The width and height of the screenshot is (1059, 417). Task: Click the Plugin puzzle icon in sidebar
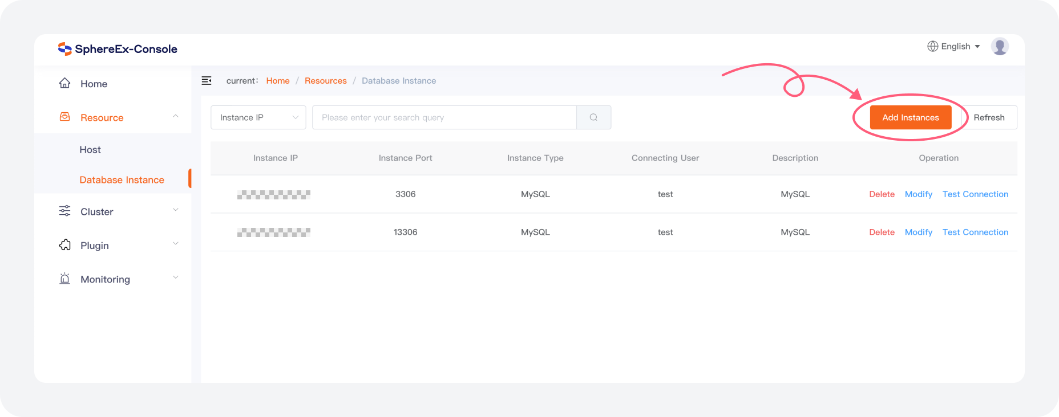coord(65,245)
